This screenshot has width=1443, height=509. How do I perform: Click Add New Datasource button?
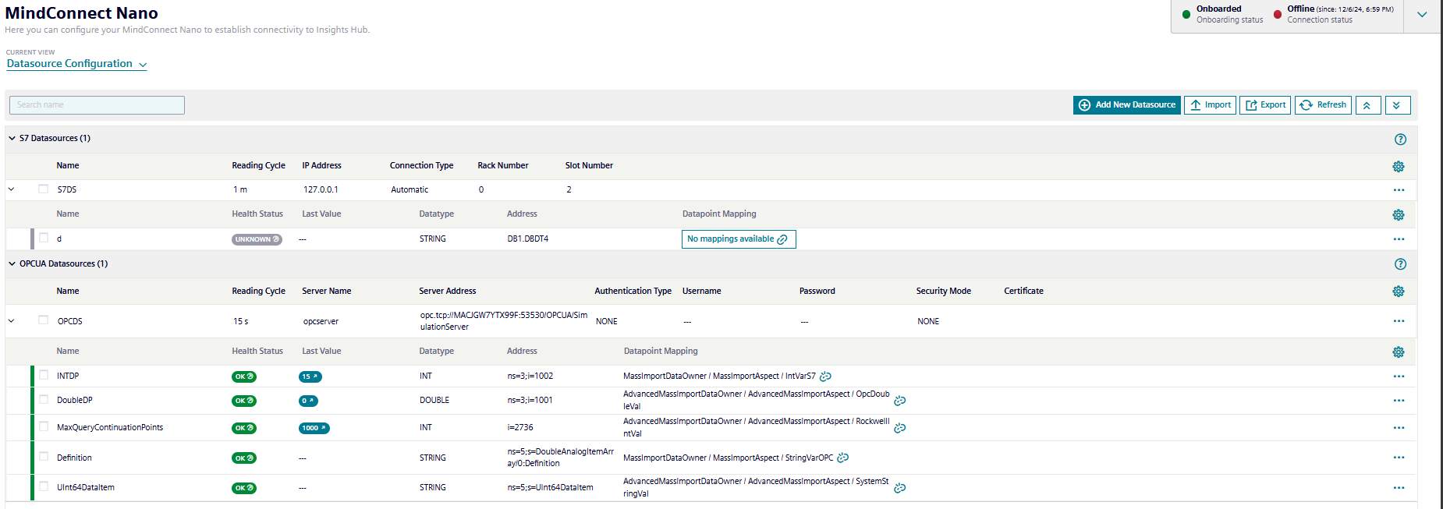(1126, 105)
